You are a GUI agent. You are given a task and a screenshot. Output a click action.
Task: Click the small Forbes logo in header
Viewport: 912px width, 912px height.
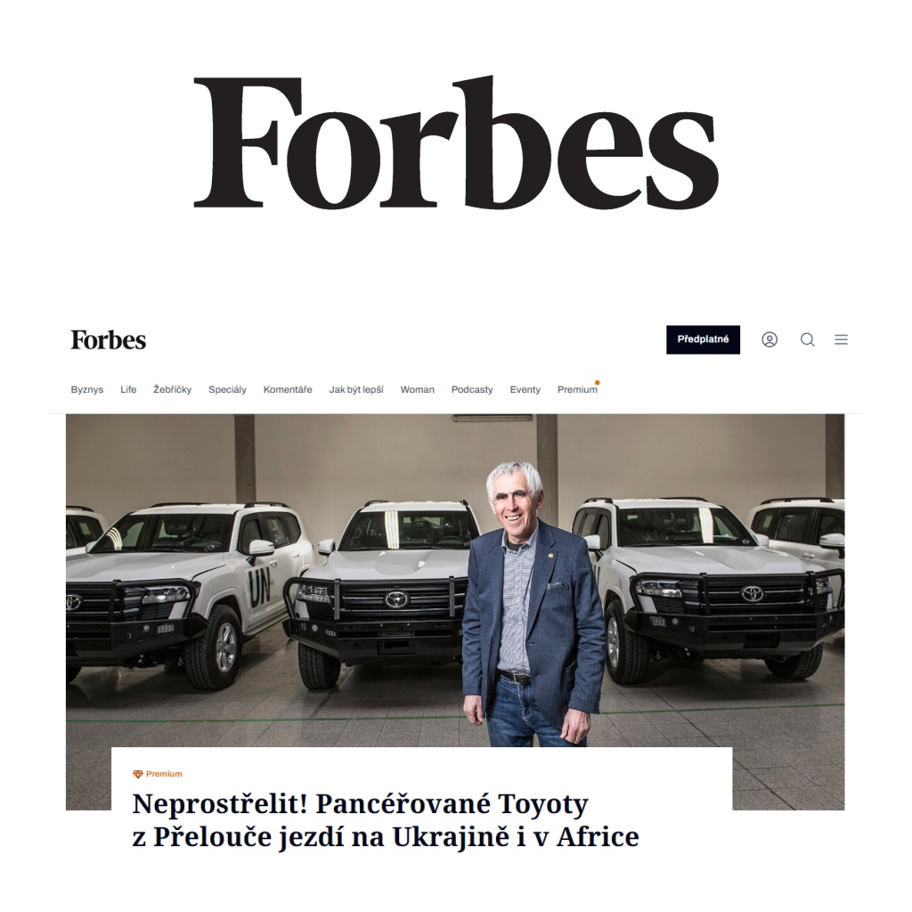point(108,340)
